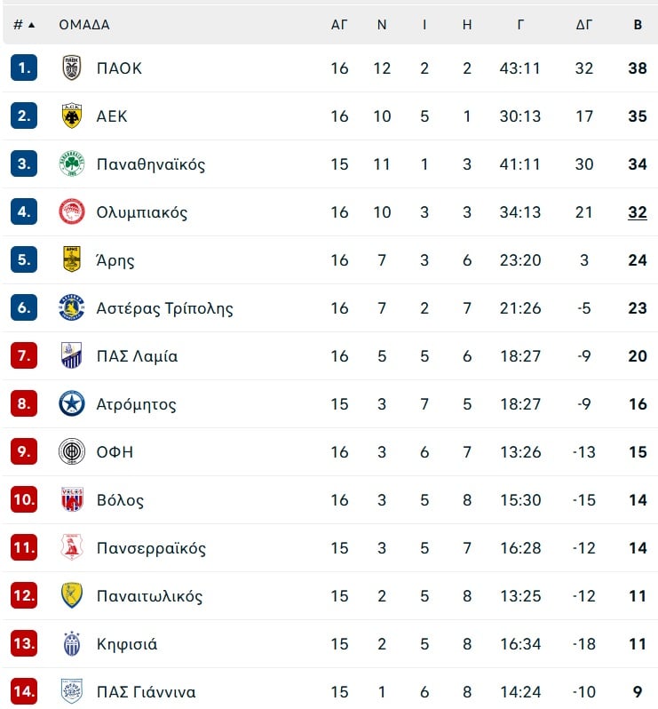Viewport: 658px width, 709px height.
Task: Open the Πανσερραϊκός team page
Action: [x=151, y=548]
